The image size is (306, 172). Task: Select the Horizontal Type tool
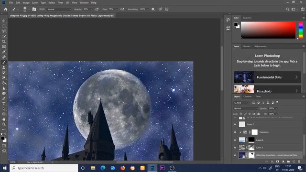[4, 104]
